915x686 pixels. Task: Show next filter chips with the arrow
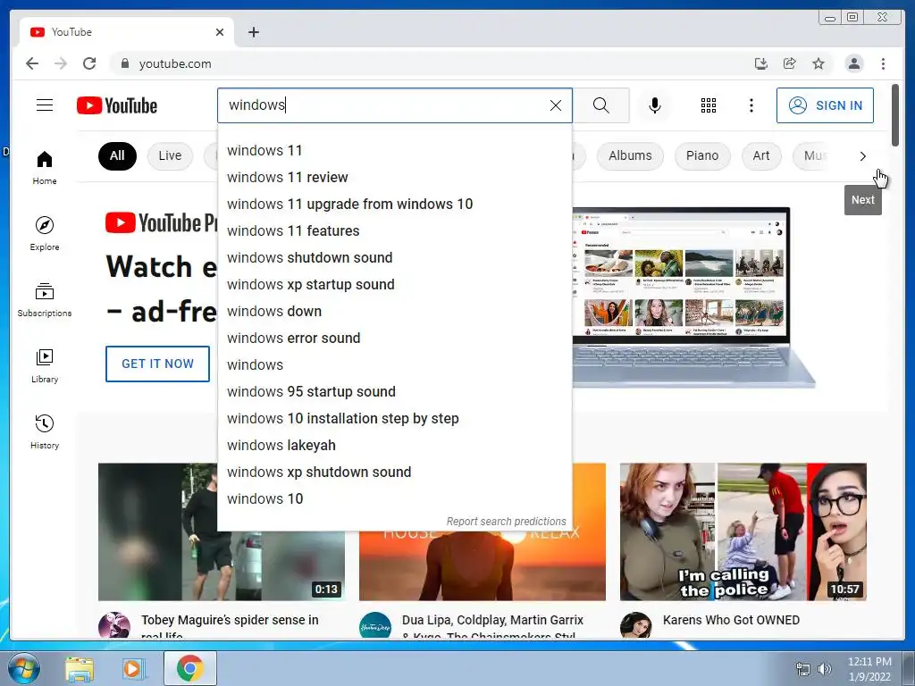point(863,156)
